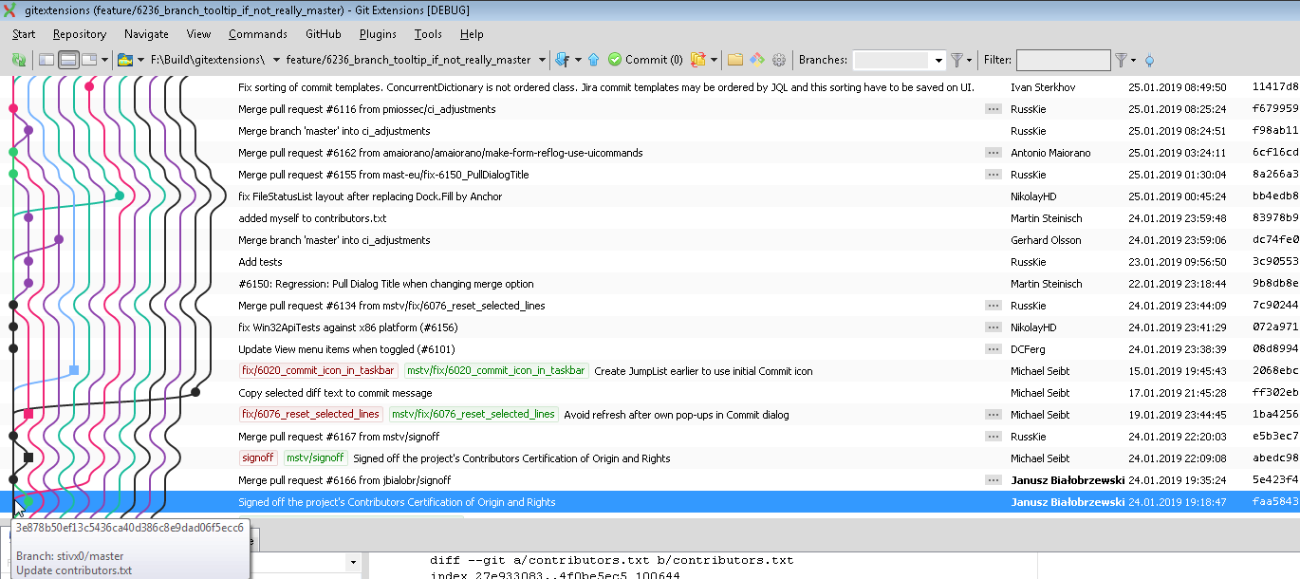Open the Tools menu
This screenshot has height=579, width=1300.
click(x=428, y=34)
